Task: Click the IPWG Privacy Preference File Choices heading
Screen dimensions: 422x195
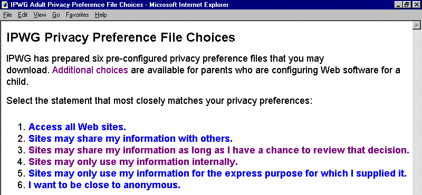Action: pos(121,37)
